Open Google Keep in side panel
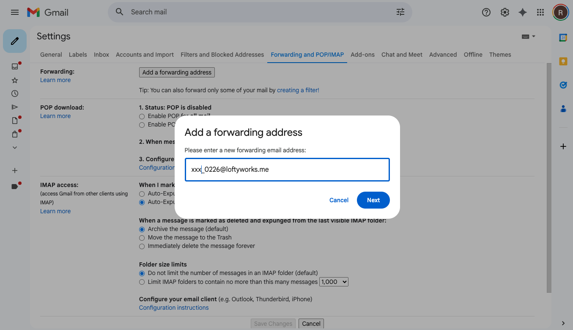 pos(563,61)
